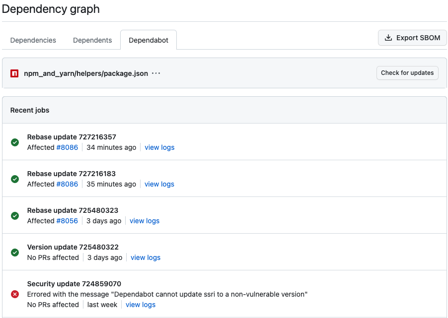Screen dimensions: 448x318
Task: Click Check for updates button
Action: pyautogui.click(x=407, y=73)
